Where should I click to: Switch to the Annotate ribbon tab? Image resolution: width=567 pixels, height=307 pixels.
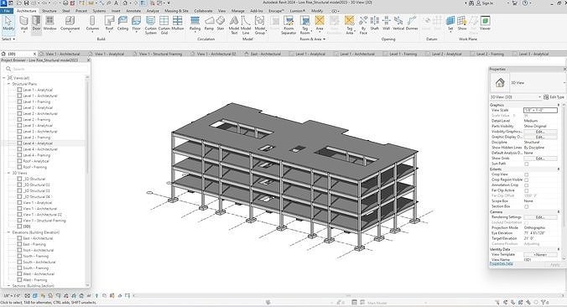click(133, 11)
